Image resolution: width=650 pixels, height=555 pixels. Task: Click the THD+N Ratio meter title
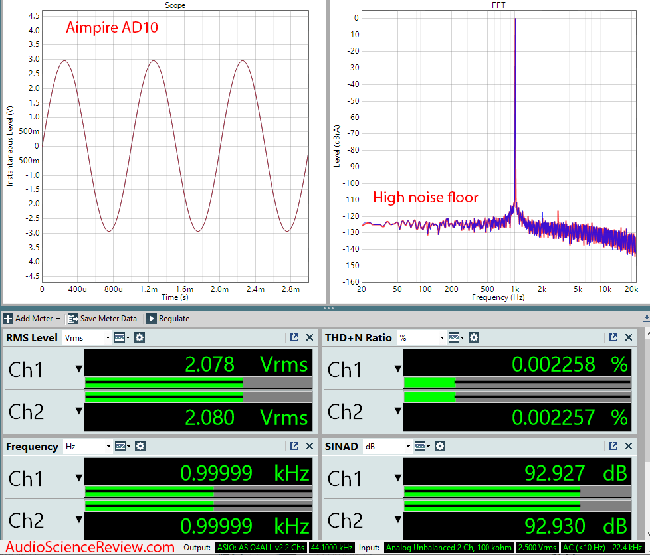[358, 337]
